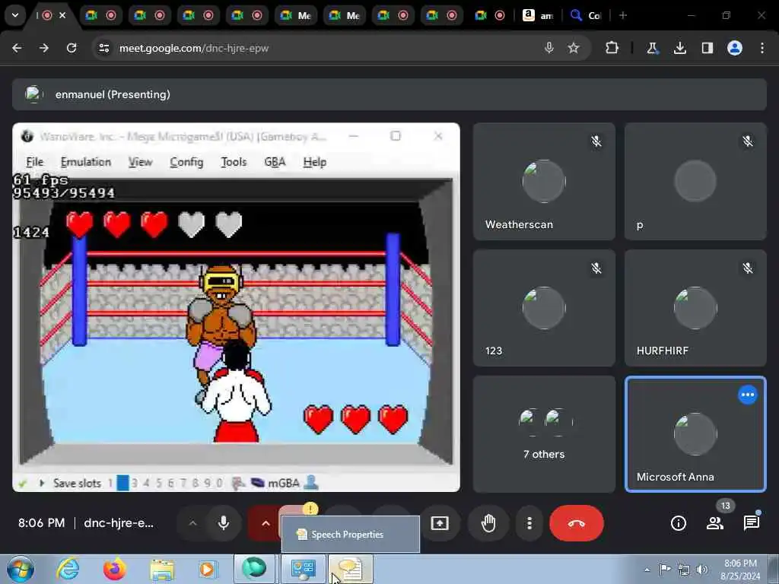Open the Help menu in mGBA

point(315,162)
